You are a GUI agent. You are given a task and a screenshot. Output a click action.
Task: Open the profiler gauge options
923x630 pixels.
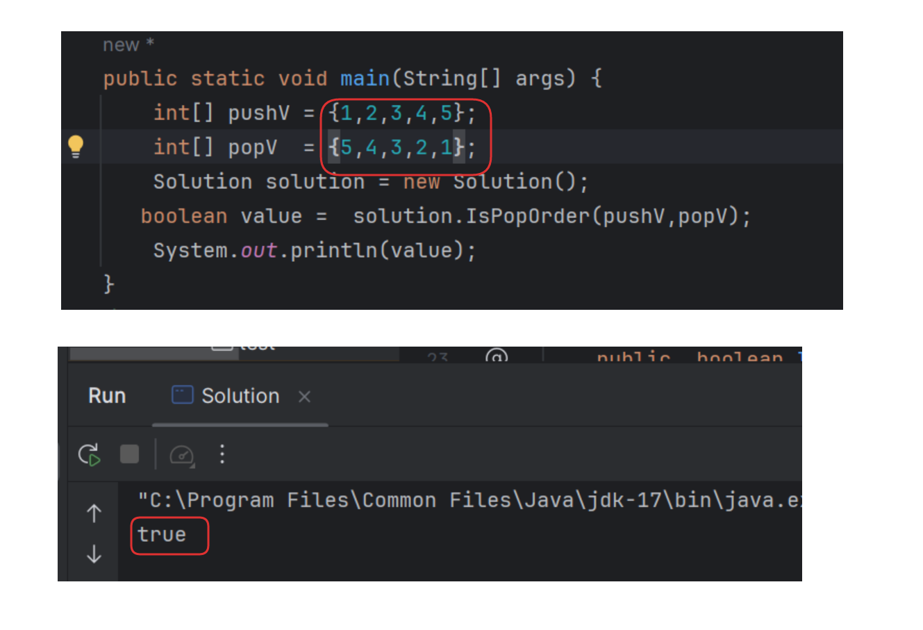[182, 455]
